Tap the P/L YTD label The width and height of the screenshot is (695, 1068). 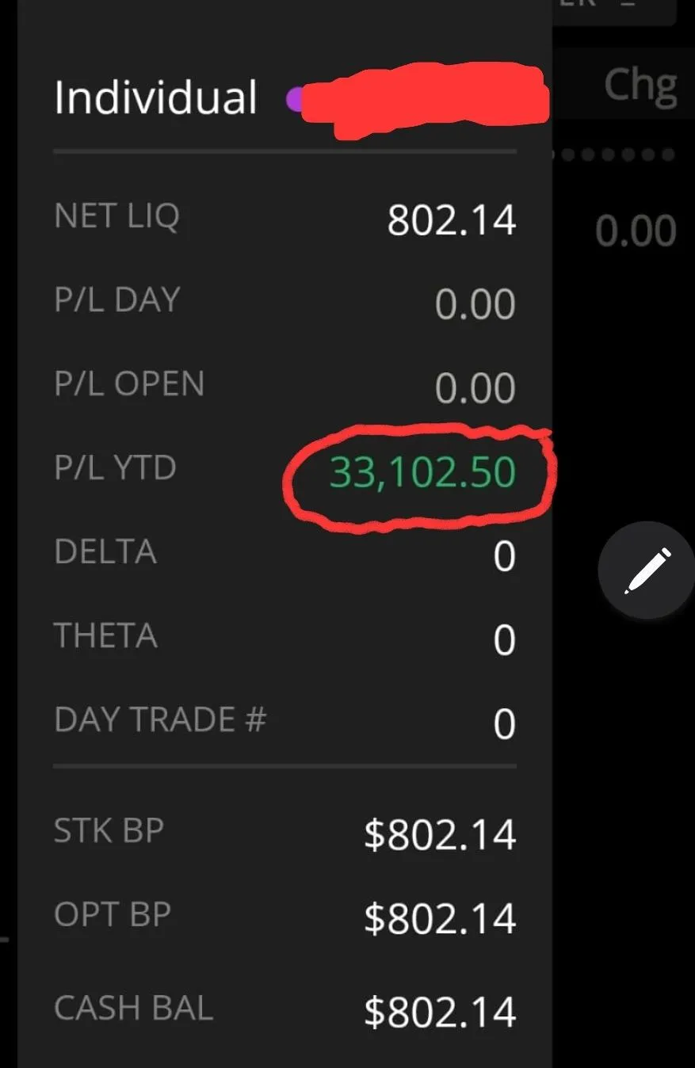[x=115, y=468]
